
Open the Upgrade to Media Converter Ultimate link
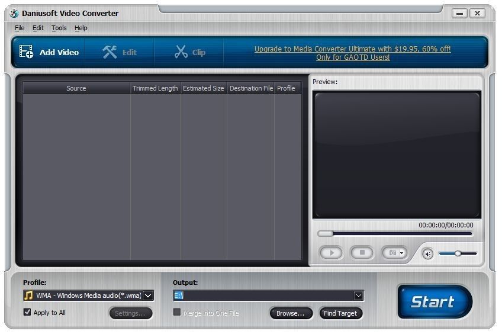352,53
